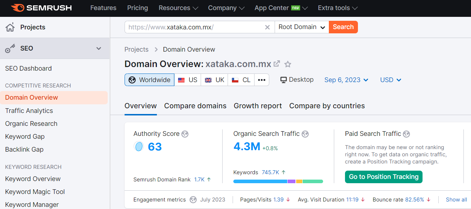This screenshot has height=209, width=471.
Task: Open the Projects home icon
Action: click(10, 27)
